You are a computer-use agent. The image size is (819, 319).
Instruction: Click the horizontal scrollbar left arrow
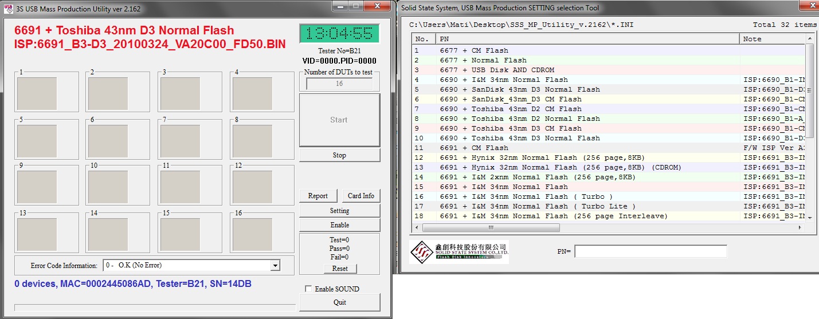click(417, 227)
